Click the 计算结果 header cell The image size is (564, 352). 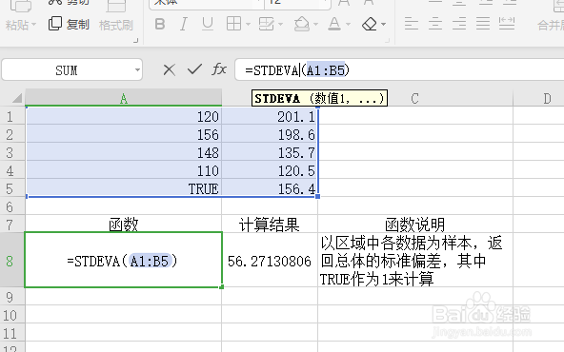270,225
